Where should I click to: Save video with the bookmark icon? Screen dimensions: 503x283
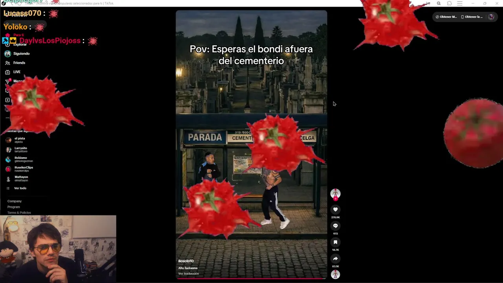[x=335, y=242]
